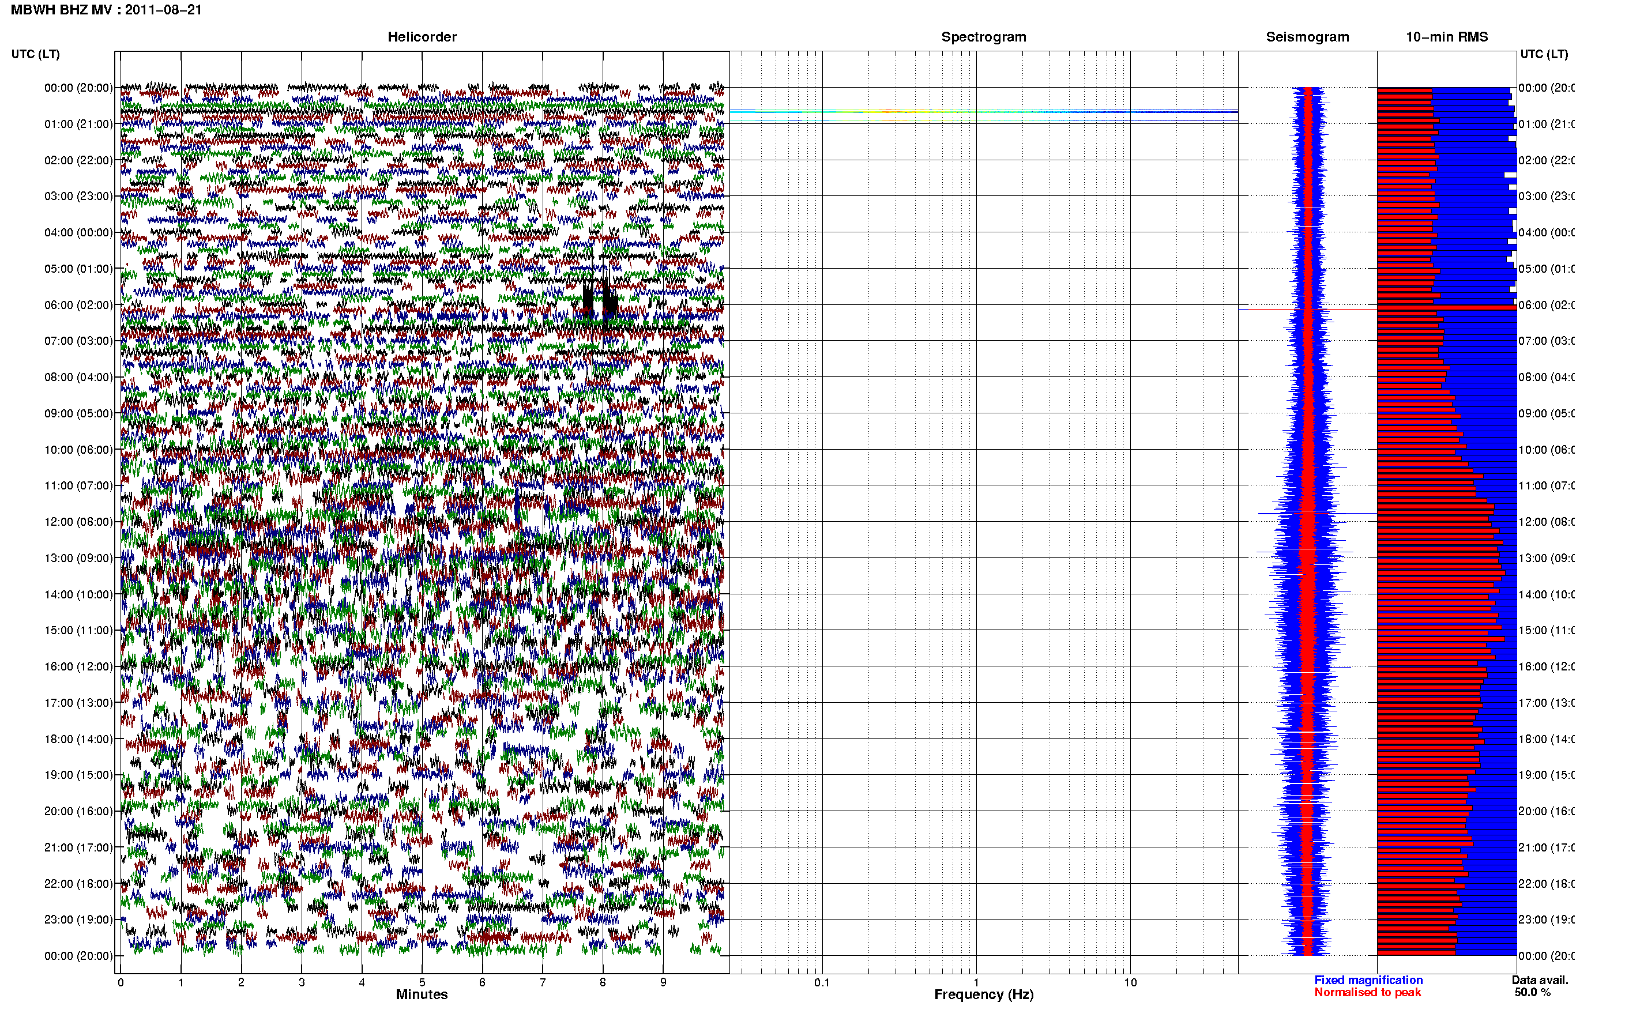Click the left '09:00 (05:00)' time label

(78, 413)
